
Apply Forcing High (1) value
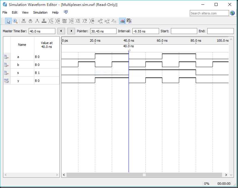37,21
